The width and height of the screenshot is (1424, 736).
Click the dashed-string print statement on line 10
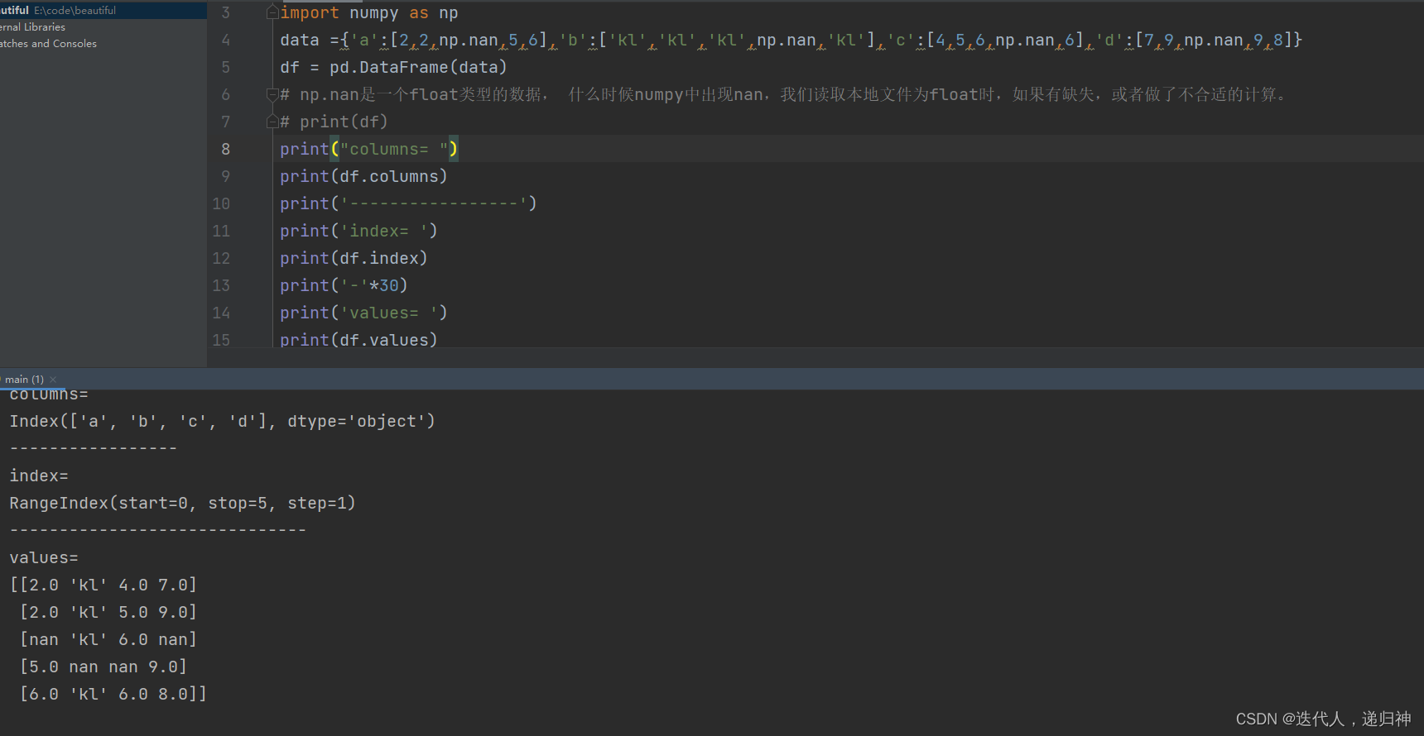(x=408, y=203)
